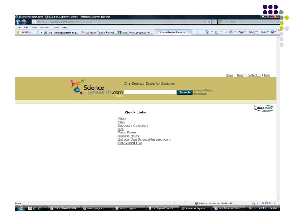Switch to the google.co.in tab
The height and width of the screenshot is (221, 295).
(x=136, y=32)
